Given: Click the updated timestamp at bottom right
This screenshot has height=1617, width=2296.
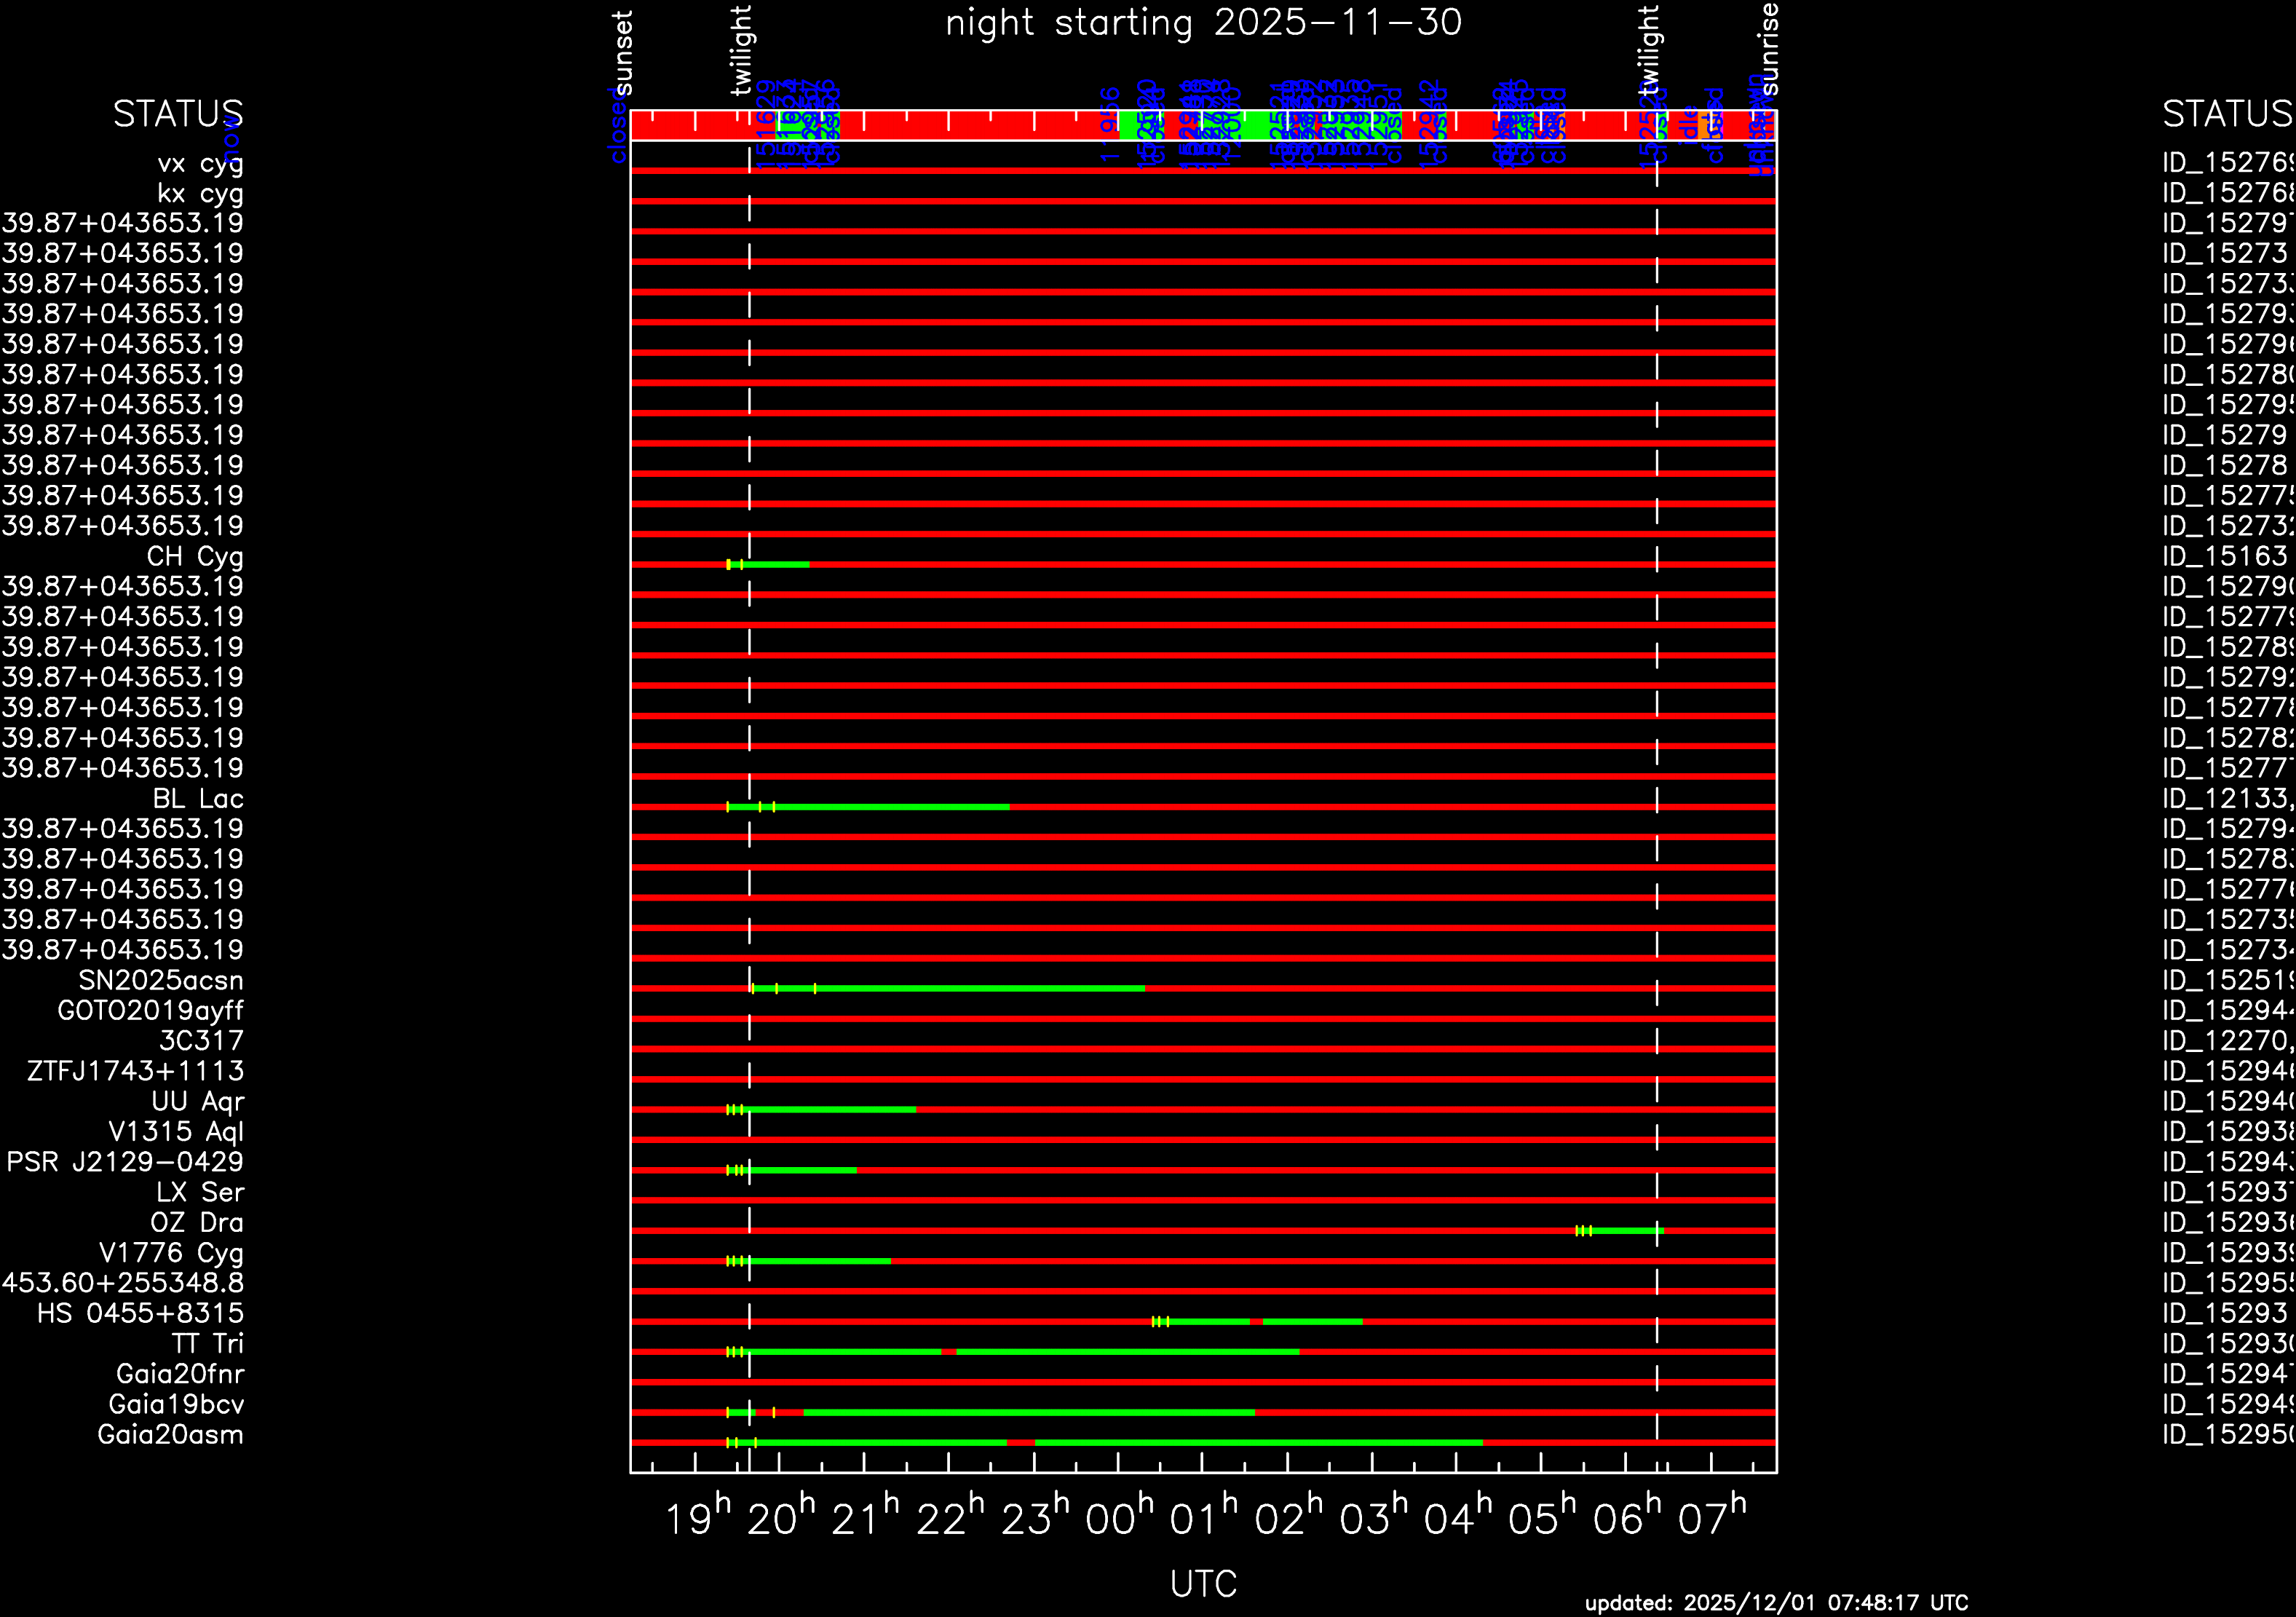Looking at the screenshot, I should [x=1776, y=1603].
